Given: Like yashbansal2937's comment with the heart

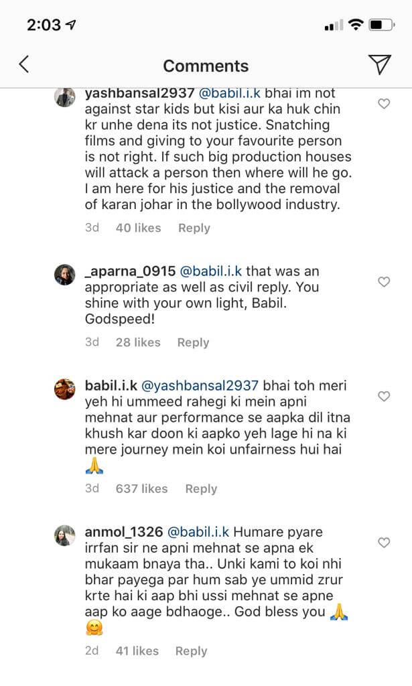Looking at the screenshot, I should pyautogui.click(x=384, y=104).
